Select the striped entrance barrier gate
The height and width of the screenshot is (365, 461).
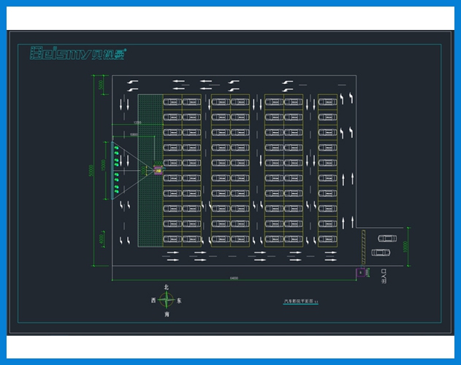point(363,247)
